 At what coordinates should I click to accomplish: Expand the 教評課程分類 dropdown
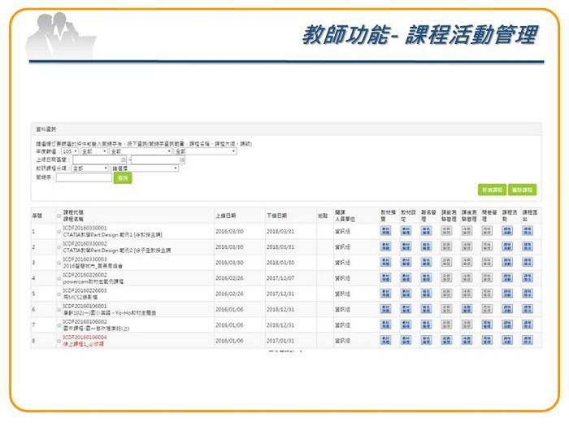click(89, 168)
